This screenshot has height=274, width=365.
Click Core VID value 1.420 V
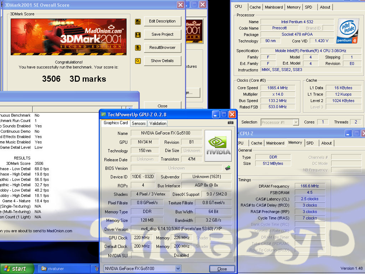[322, 41]
